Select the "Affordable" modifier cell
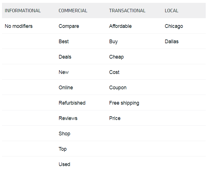Image resolution: width=208 pixels, height=176 pixels. click(120, 26)
